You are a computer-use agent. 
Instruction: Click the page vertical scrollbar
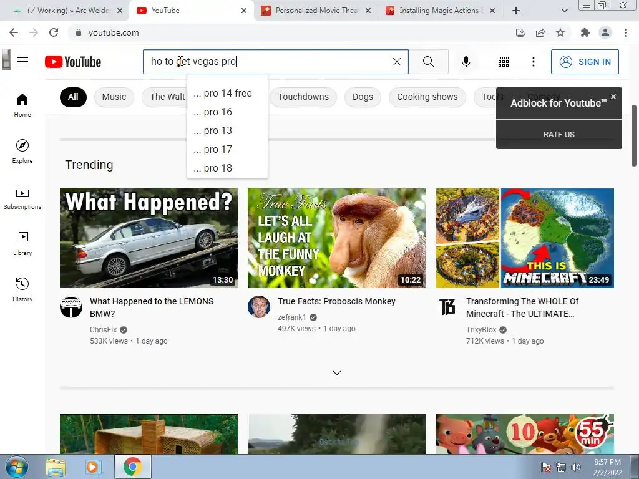[x=634, y=135]
